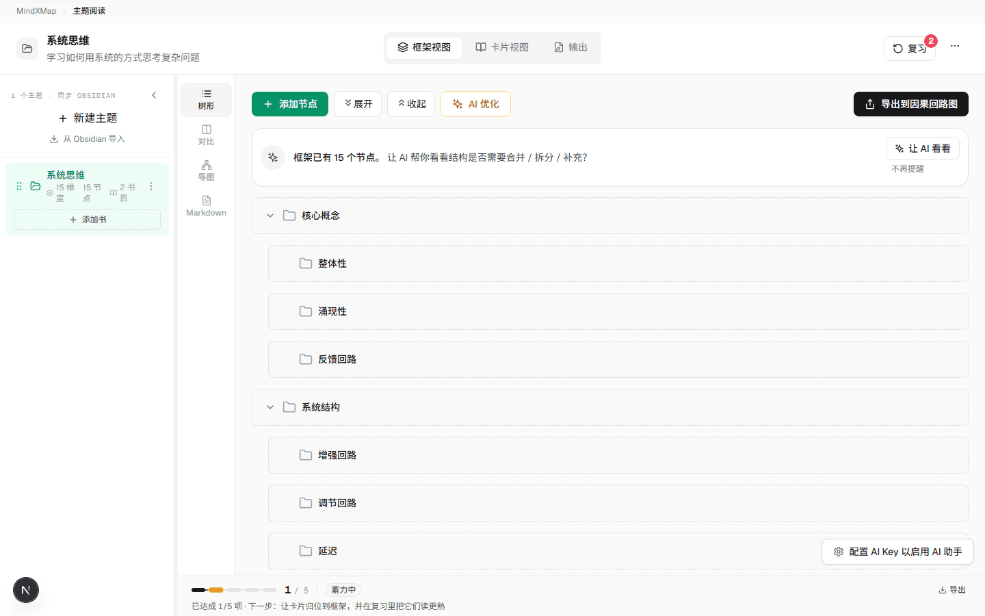The width and height of the screenshot is (985, 616).
Task: Click the 导出 link in footer
Action: 952,590
